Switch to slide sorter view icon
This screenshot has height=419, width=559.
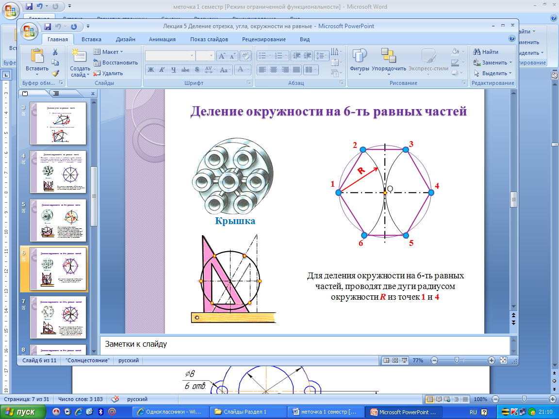(395, 360)
